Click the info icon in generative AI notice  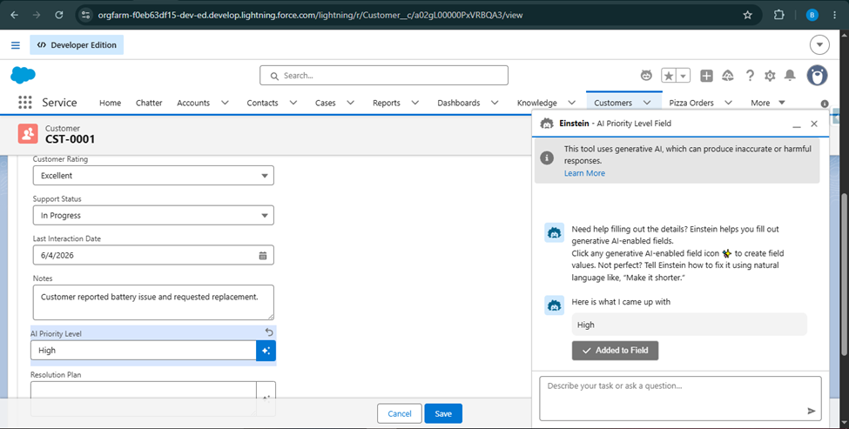coord(547,158)
